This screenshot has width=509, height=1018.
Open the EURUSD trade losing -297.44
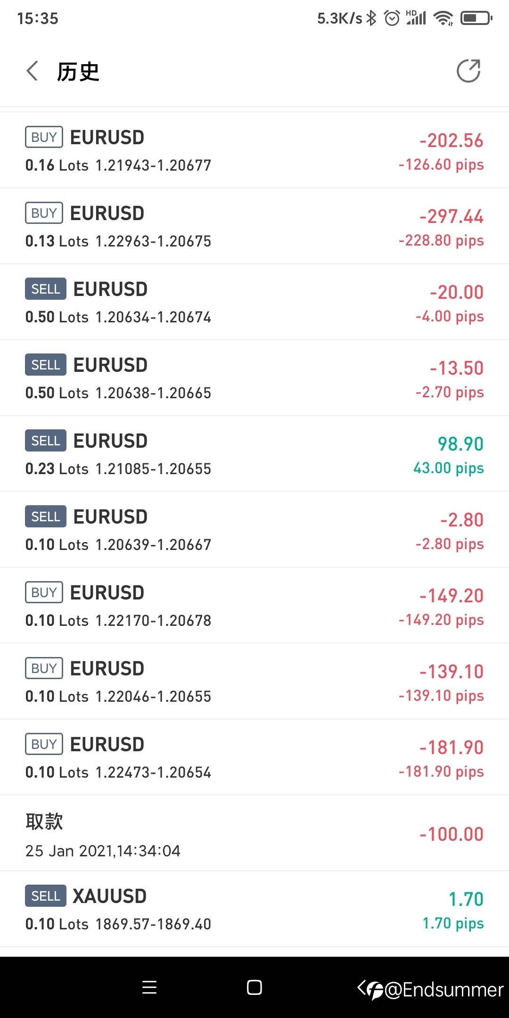(254, 227)
